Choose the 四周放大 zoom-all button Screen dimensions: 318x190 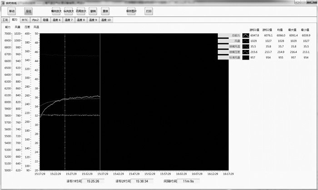(81, 11)
